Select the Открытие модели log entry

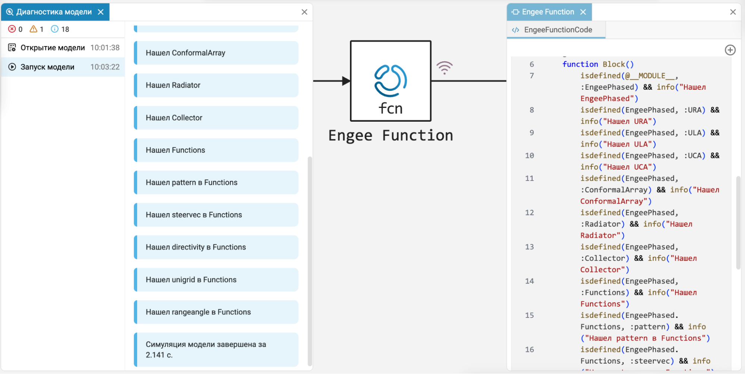[63, 48]
